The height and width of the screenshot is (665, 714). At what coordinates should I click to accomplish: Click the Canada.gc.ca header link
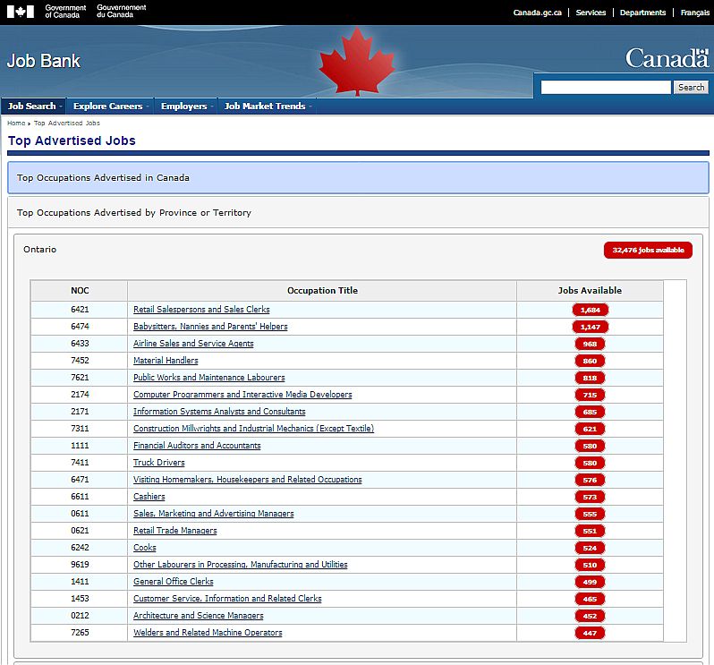(x=538, y=13)
